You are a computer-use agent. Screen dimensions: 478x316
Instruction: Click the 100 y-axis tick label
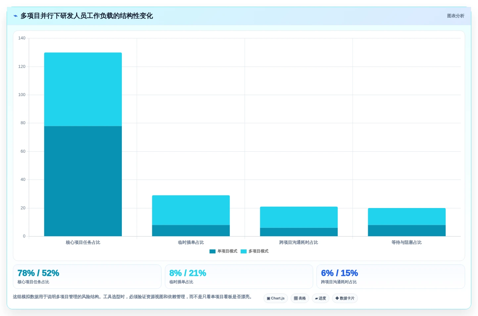point(22,95)
